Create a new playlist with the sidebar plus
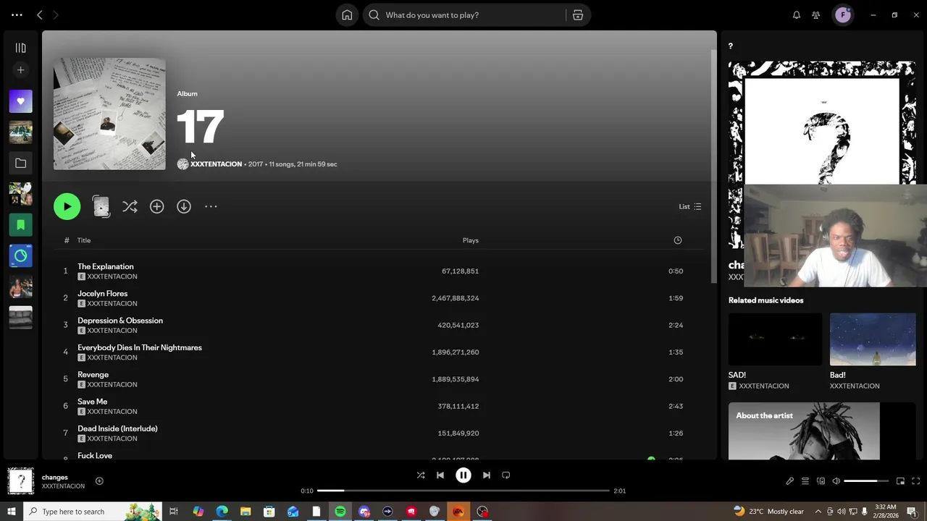Viewport: 927px width, 521px height. coord(21,70)
